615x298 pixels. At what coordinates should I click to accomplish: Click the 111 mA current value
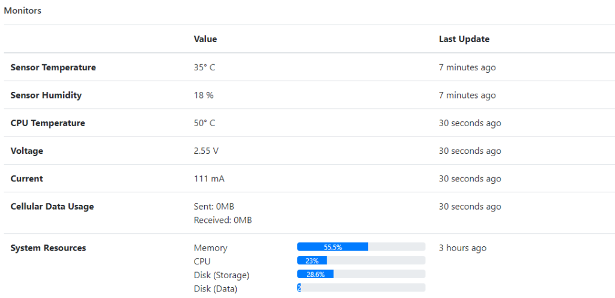209,179
